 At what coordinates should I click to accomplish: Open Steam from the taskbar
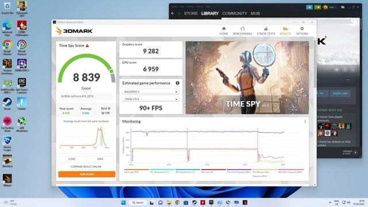[x=194, y=202]
